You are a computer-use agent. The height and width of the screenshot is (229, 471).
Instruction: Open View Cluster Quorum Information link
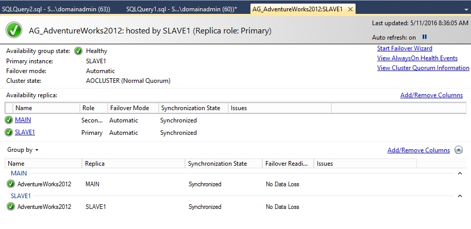[x=423, y=68]
